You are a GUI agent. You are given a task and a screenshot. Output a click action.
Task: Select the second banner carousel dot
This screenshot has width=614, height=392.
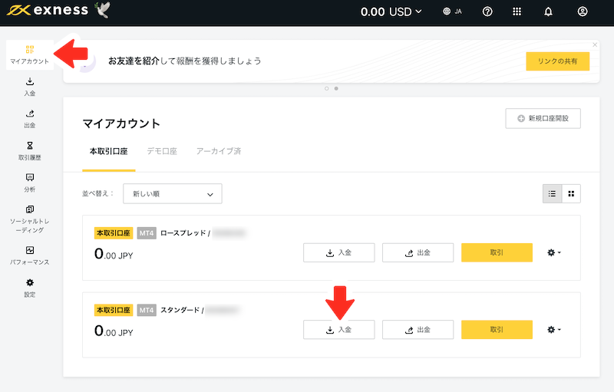click(336, 89)
